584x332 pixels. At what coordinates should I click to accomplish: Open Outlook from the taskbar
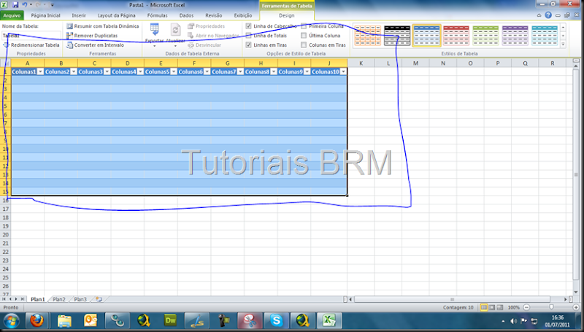tap(91, 320)
